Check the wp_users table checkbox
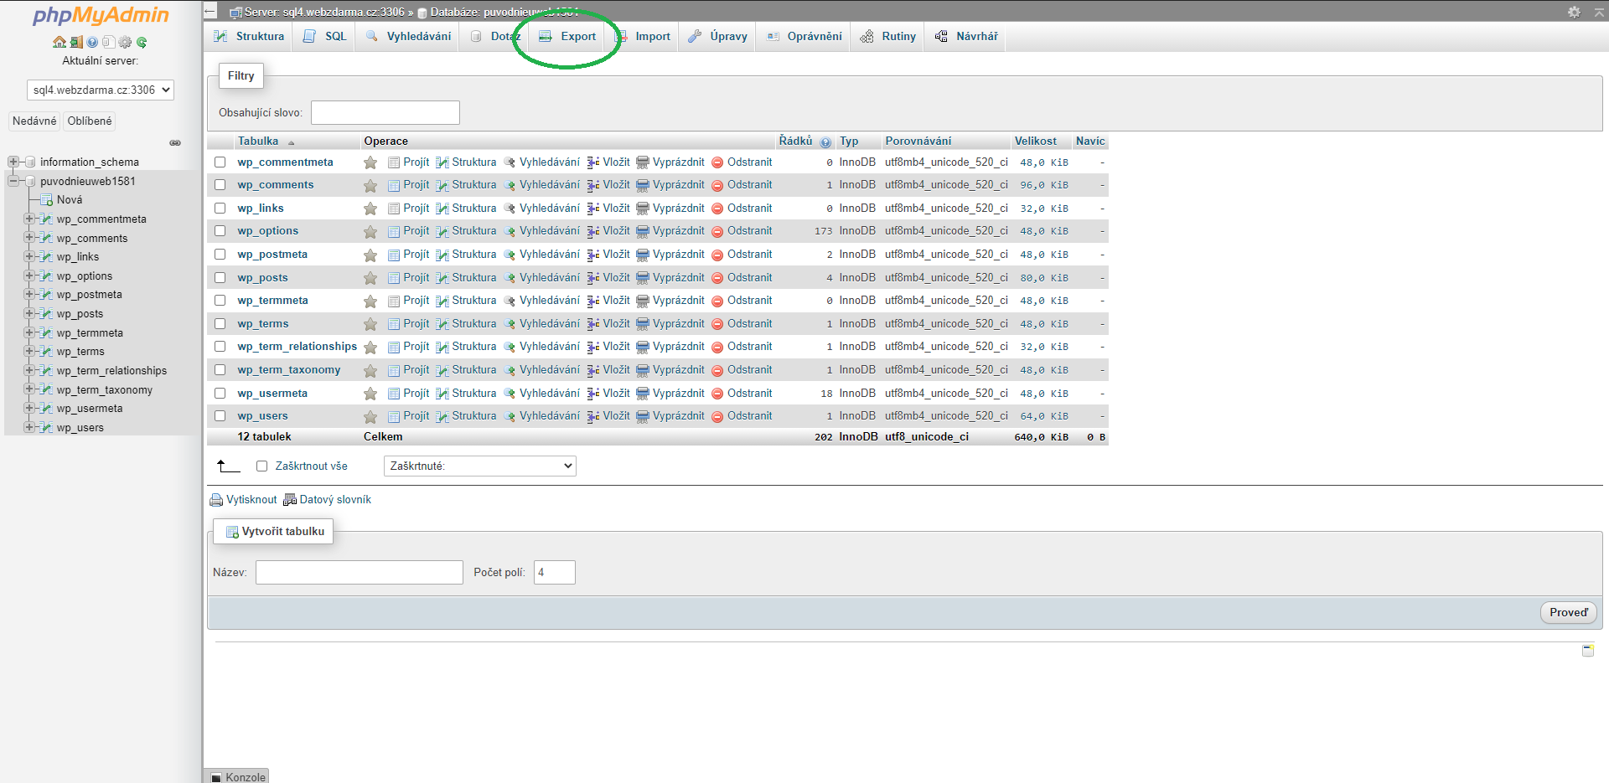 point(220,416)
